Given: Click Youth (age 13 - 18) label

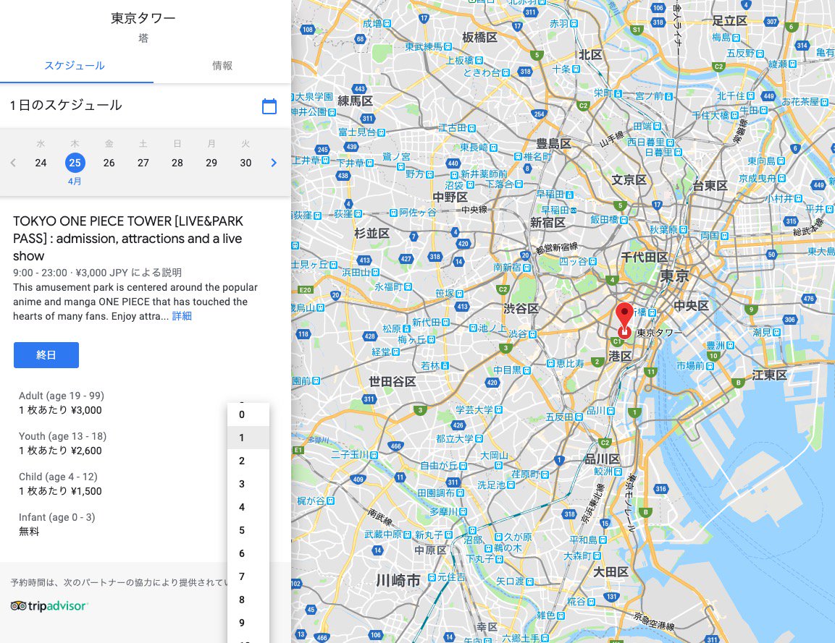Looking at the screenshot, I should tap(62, 436).
